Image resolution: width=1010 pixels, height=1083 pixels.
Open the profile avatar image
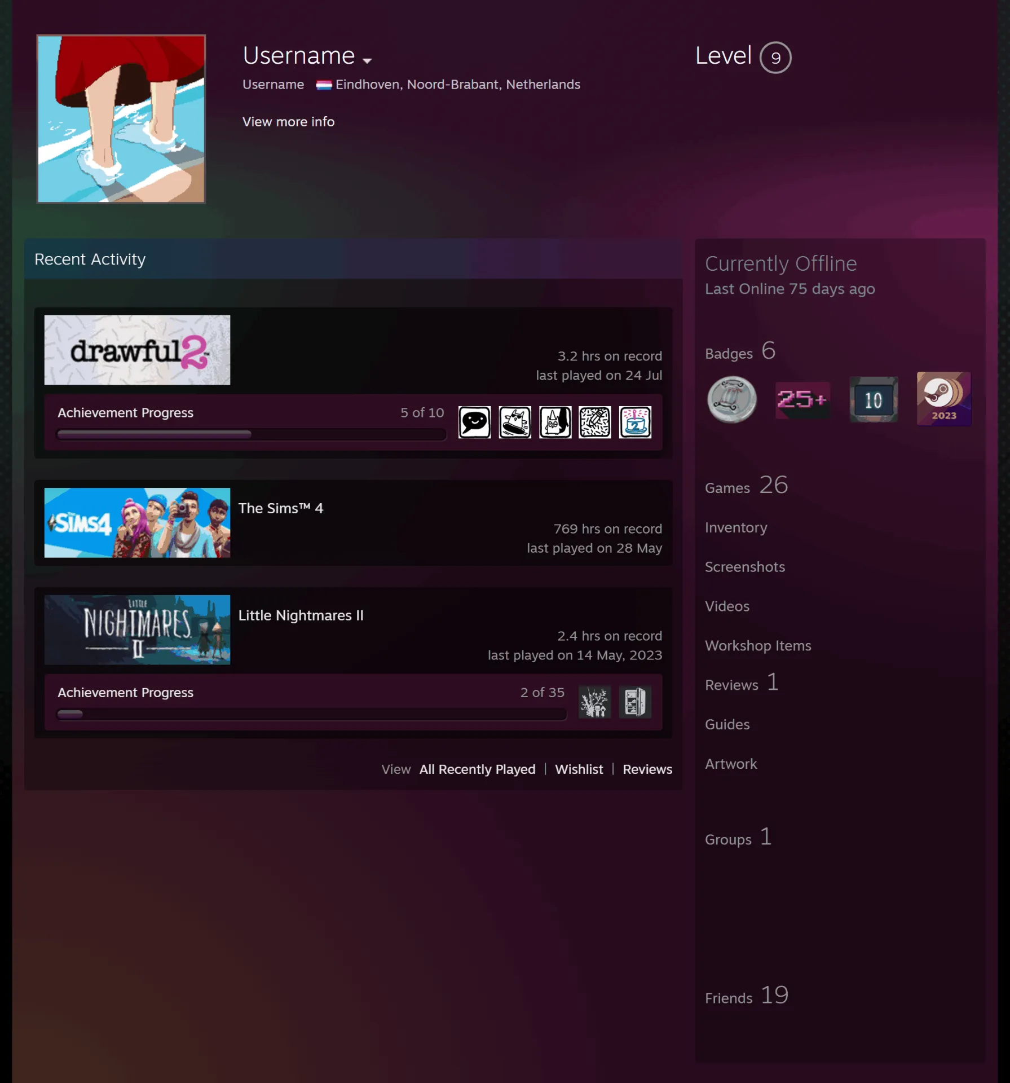121,119
